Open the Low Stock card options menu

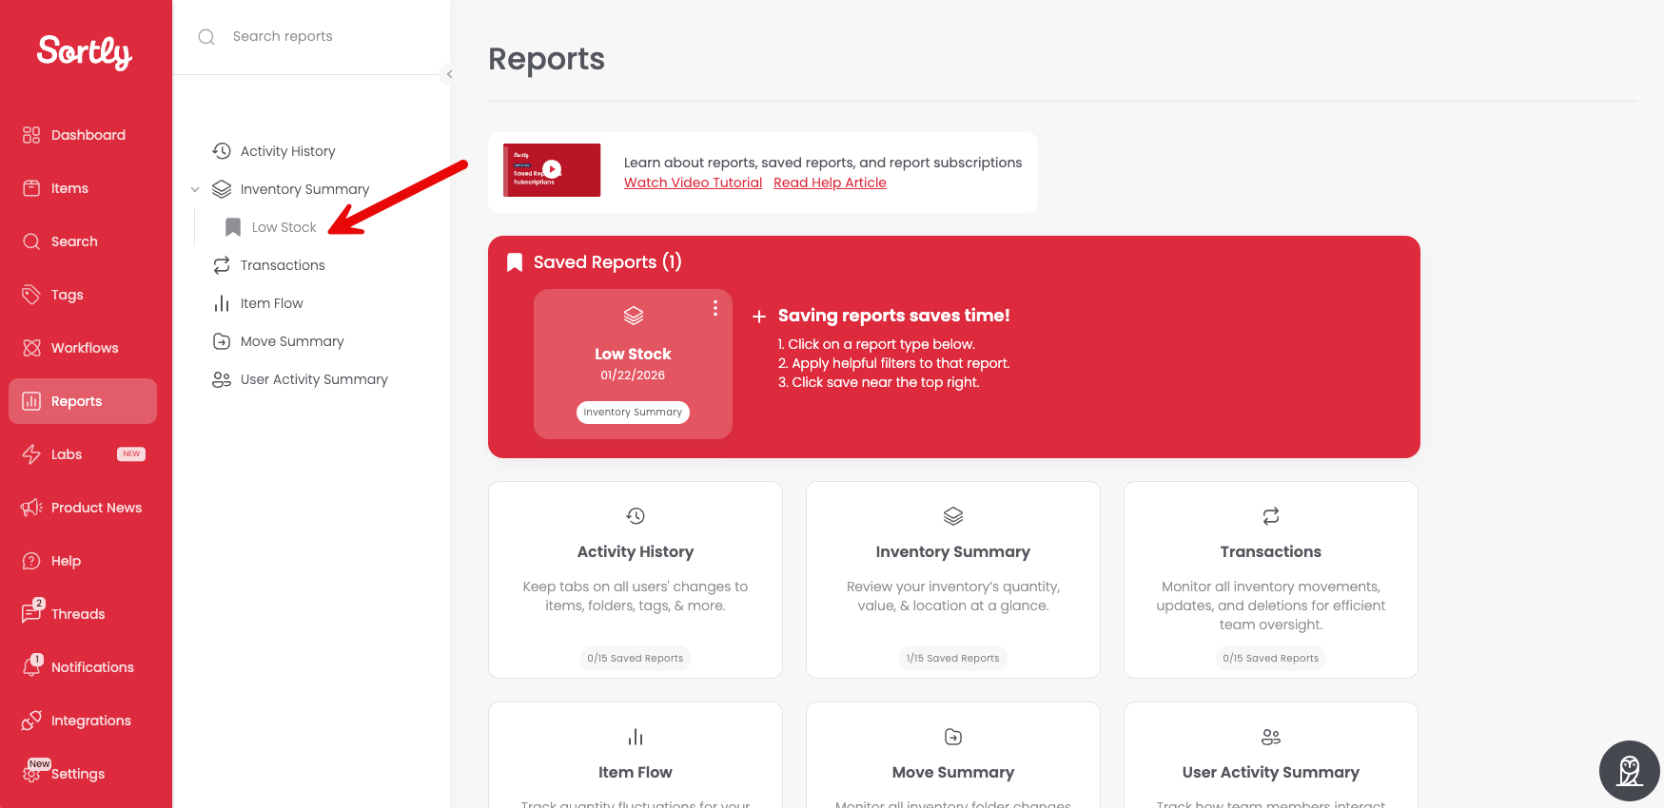click(715, 308)
